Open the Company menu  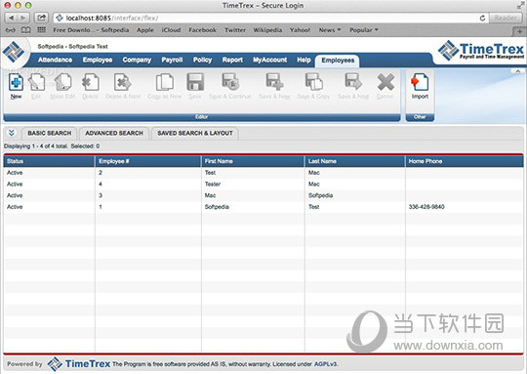point(137,60)
